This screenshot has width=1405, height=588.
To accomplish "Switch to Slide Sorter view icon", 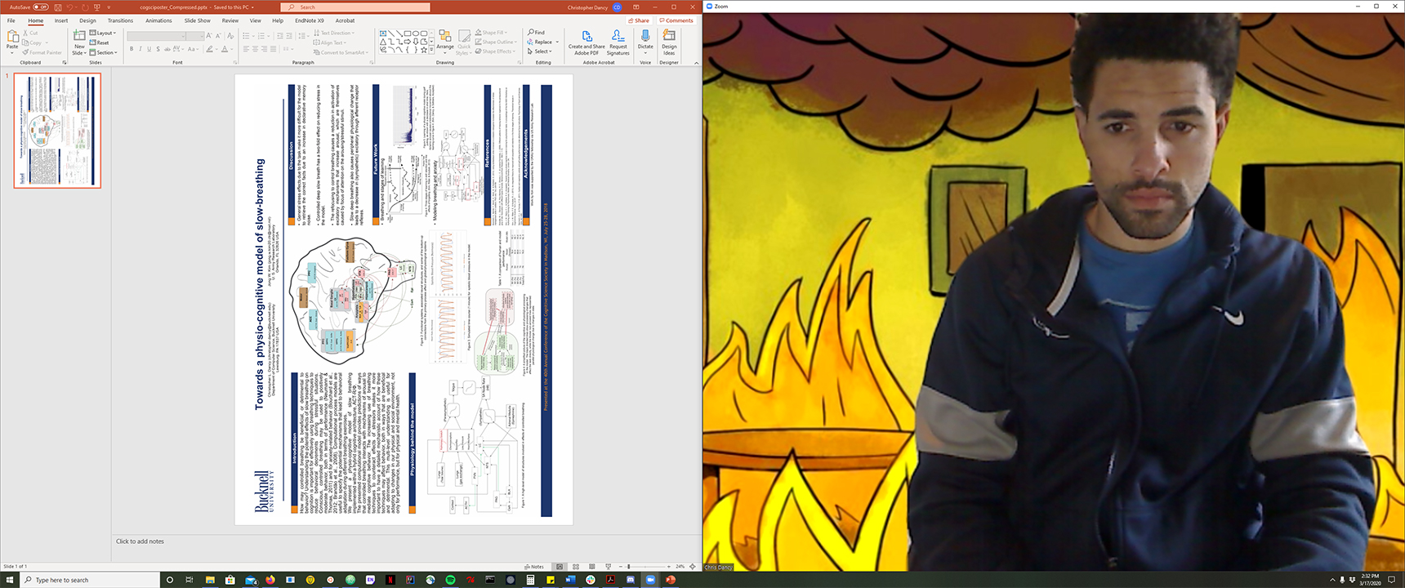I will click(576, 567).
